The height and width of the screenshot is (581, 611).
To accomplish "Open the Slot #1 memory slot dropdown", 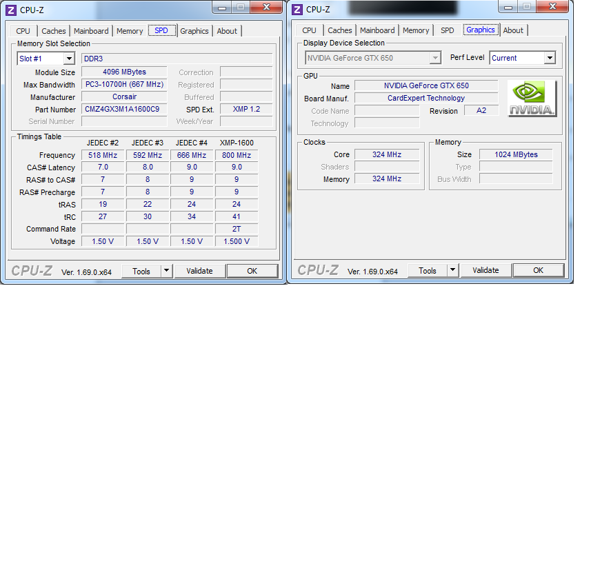I will (x=69, y=59).
